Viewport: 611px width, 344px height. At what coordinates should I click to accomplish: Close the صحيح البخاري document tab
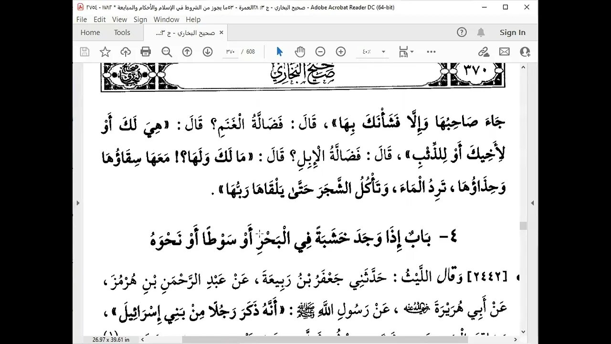coord(221,32)
